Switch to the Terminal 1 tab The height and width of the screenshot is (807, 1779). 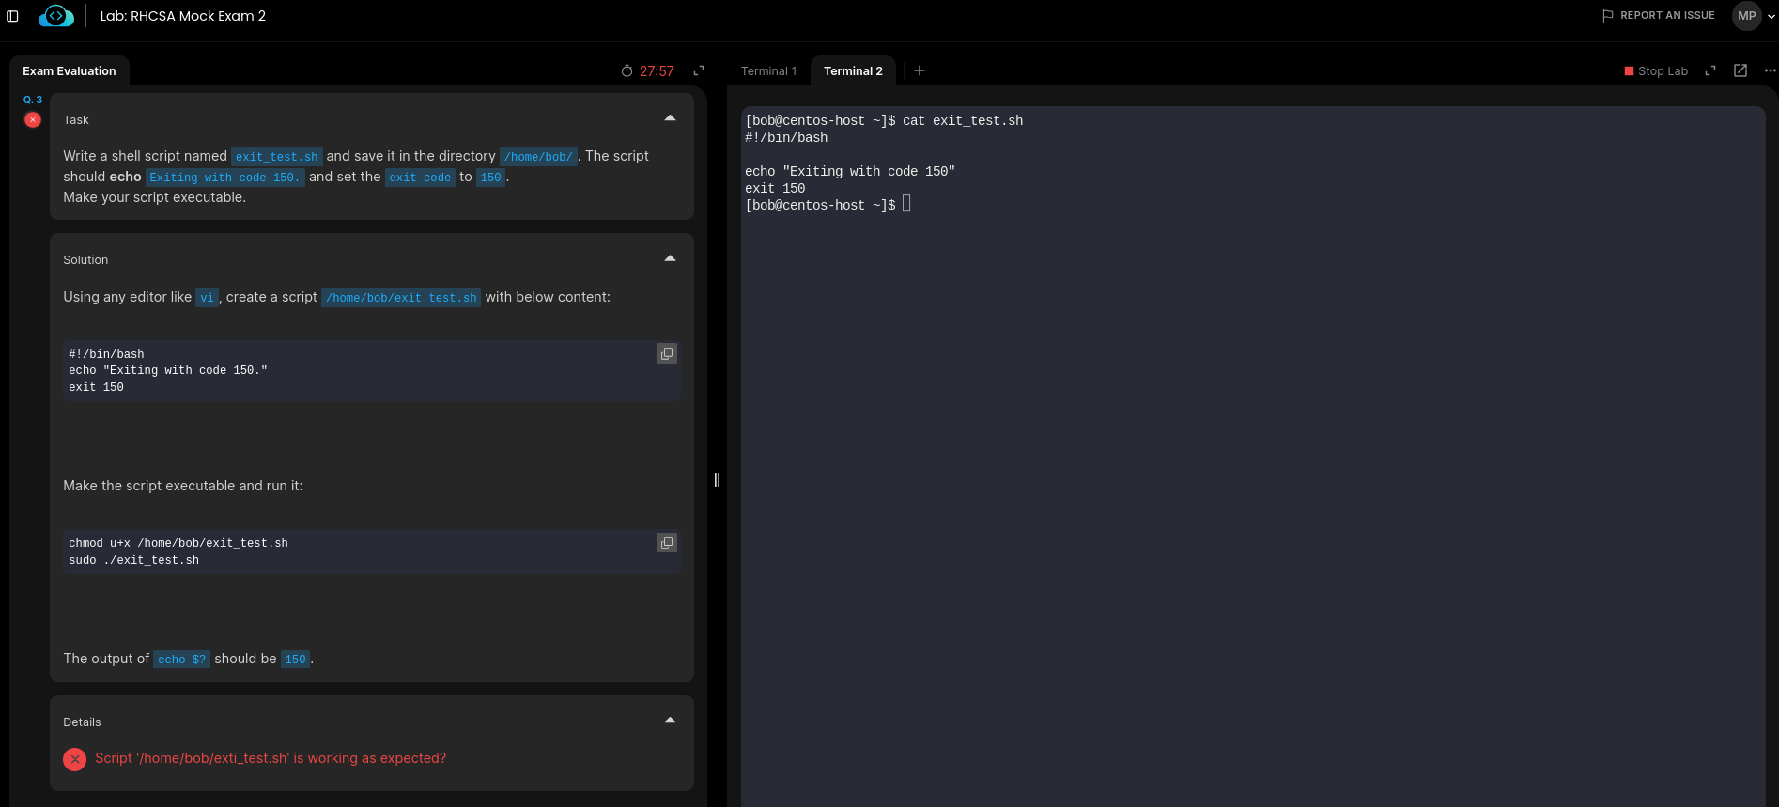(x=768, y=71)
